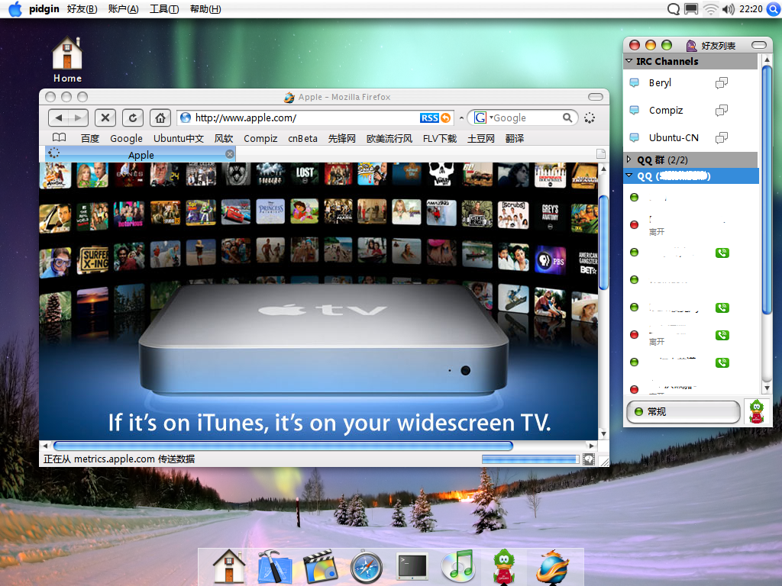Expand the QQ 群 group

pos(629,159)
